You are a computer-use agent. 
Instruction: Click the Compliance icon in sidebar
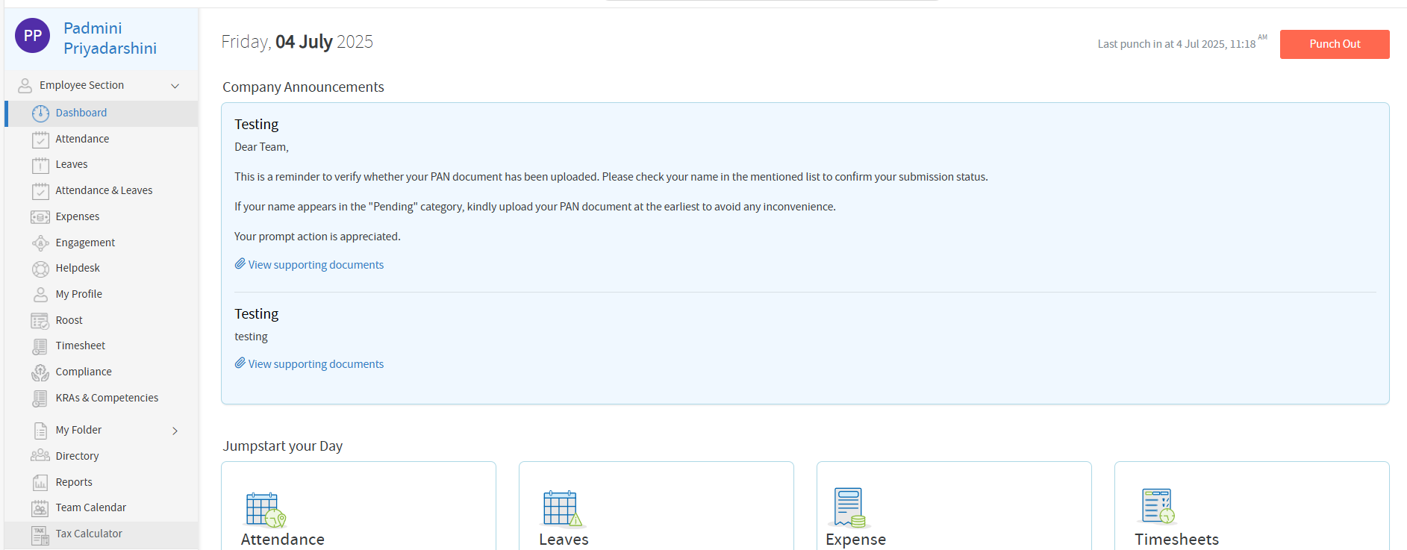[40, 372]
